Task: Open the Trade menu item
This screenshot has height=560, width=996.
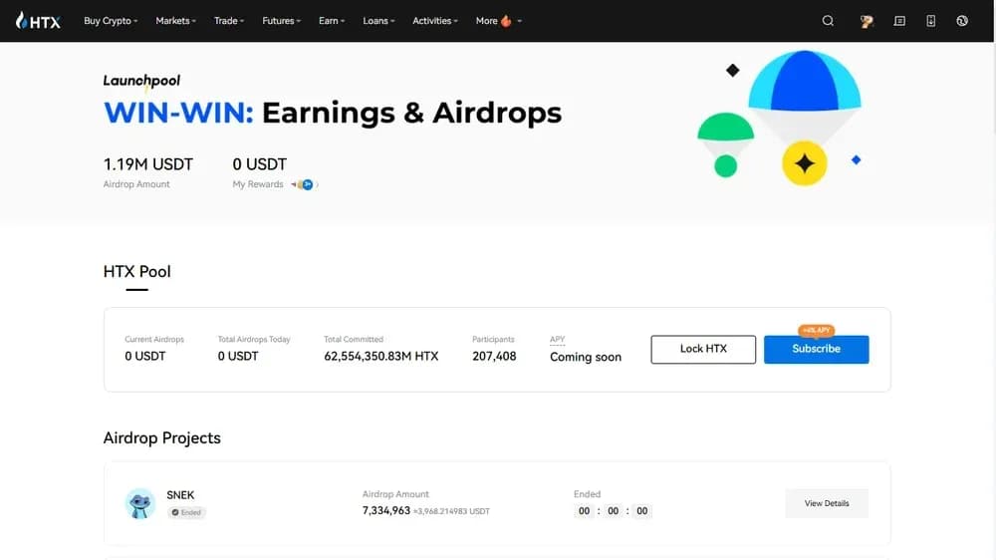Action: tap(229, 21)
